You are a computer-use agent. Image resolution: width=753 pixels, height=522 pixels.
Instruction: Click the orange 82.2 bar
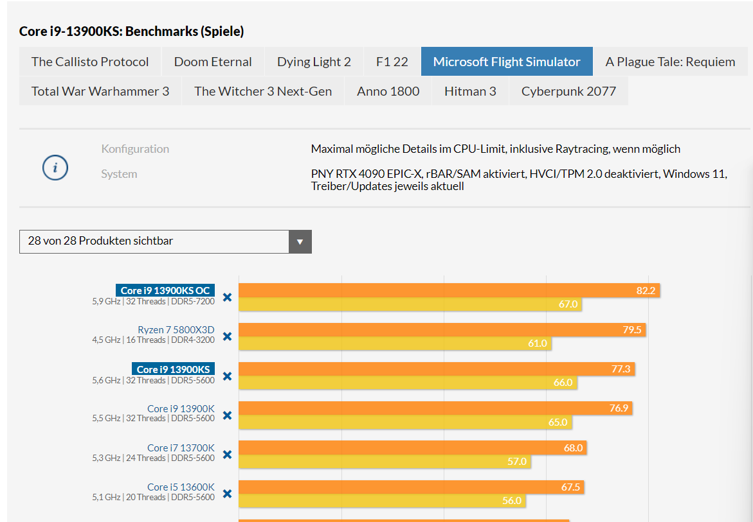(x=449, y=290)
